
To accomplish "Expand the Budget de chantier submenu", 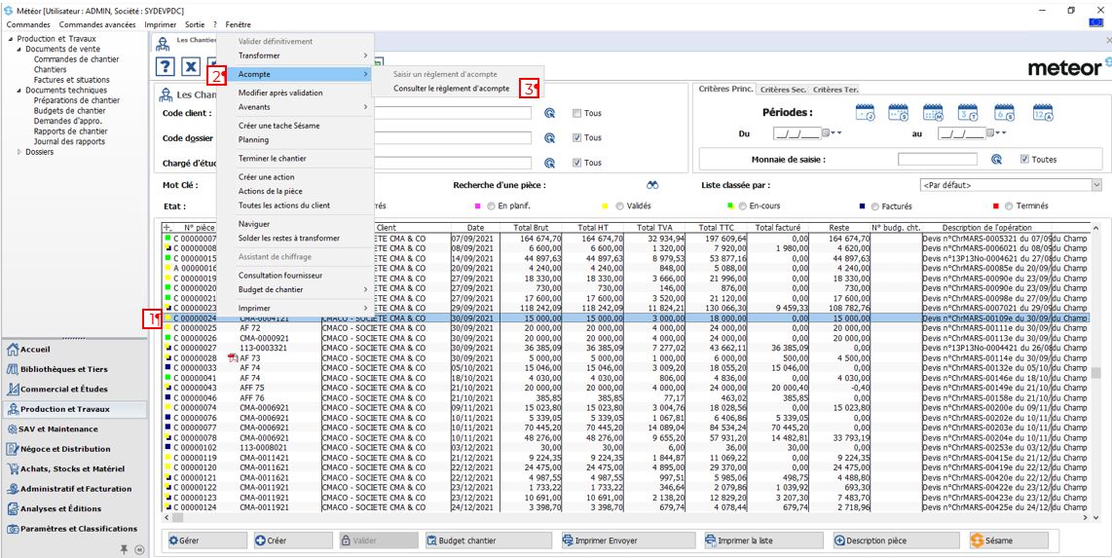I will click(x=294, y=289).
